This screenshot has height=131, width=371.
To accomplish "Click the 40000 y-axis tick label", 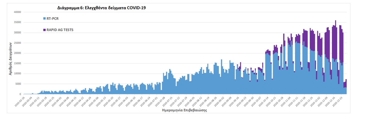I will click(17, 12).
